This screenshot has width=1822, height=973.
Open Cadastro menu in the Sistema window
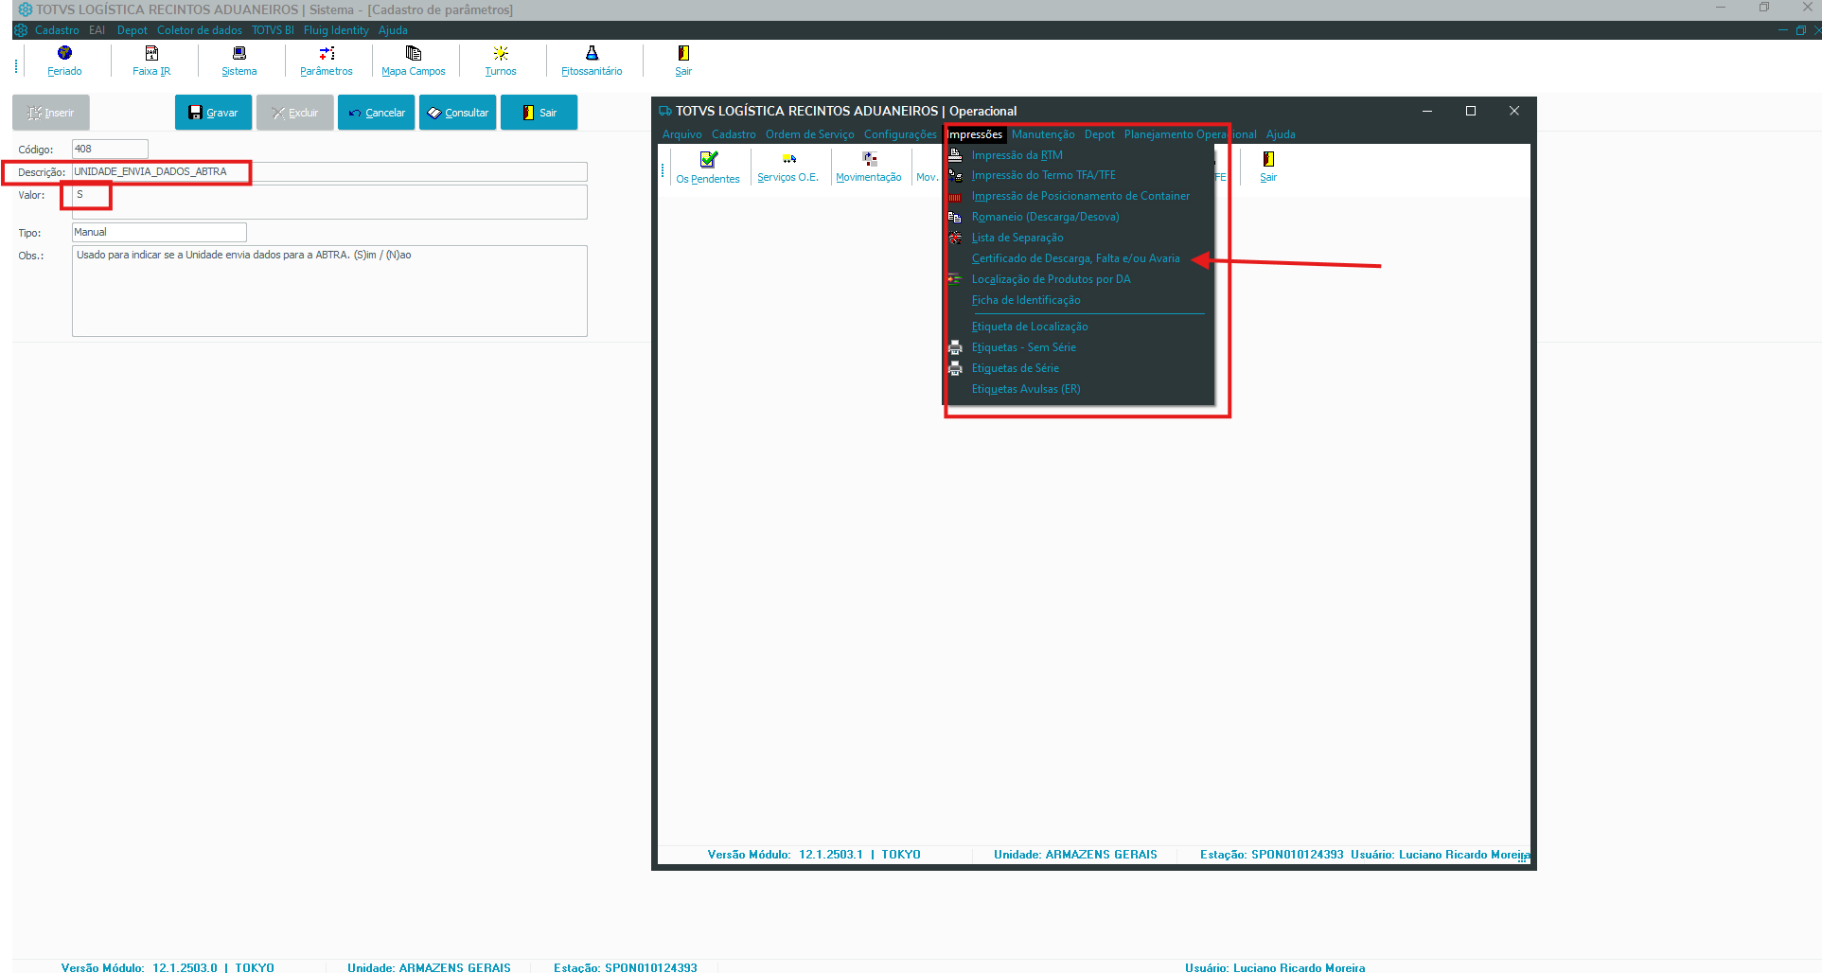point(57,30)
